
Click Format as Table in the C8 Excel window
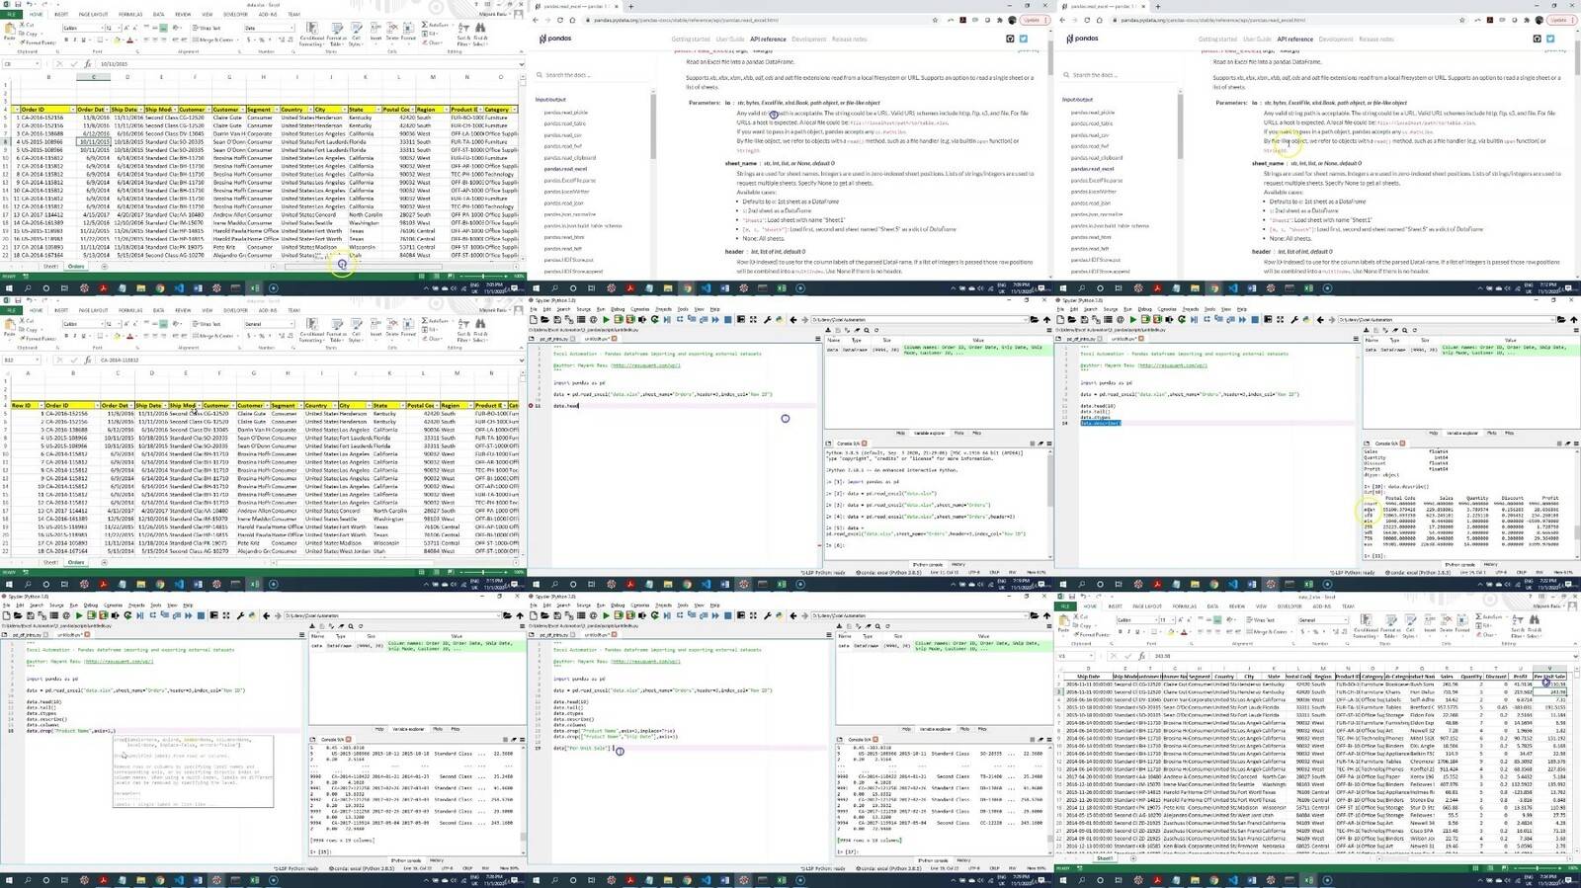pos(336,34)
